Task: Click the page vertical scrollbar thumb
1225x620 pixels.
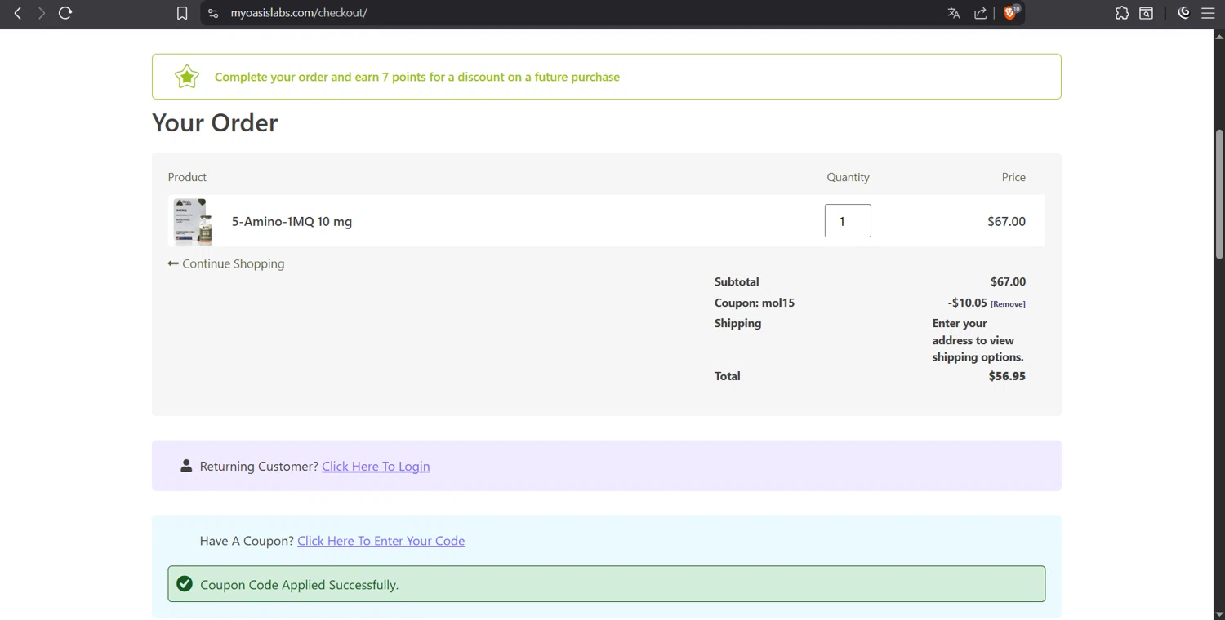Action: coord(1219,194)
